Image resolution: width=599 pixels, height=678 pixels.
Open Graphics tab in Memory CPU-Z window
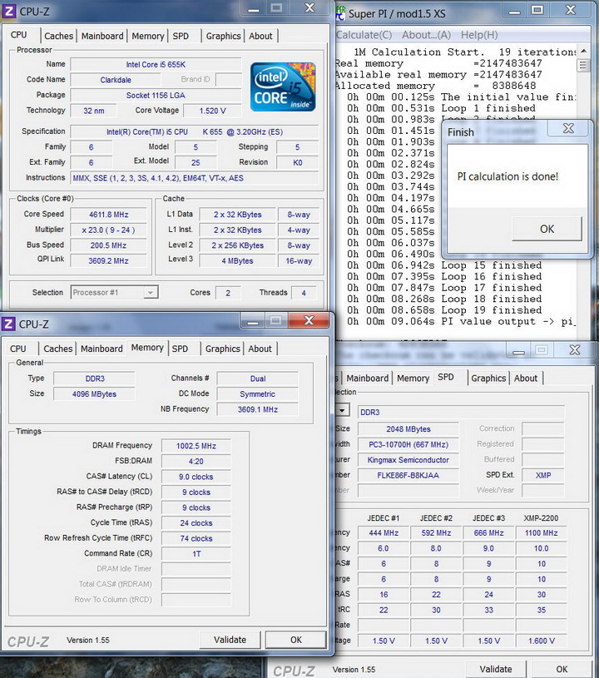coord(223,349)
